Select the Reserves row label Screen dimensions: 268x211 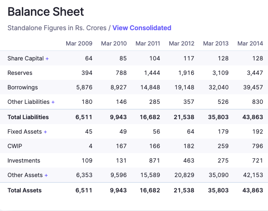[20, 73]
